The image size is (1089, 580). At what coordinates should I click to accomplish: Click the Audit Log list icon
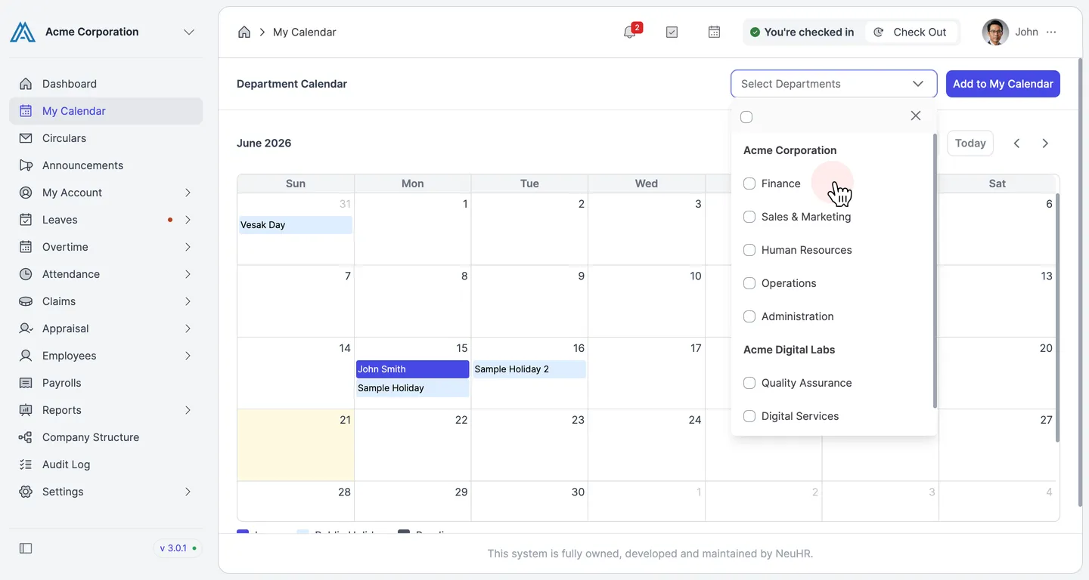click(x=26, y=464)
